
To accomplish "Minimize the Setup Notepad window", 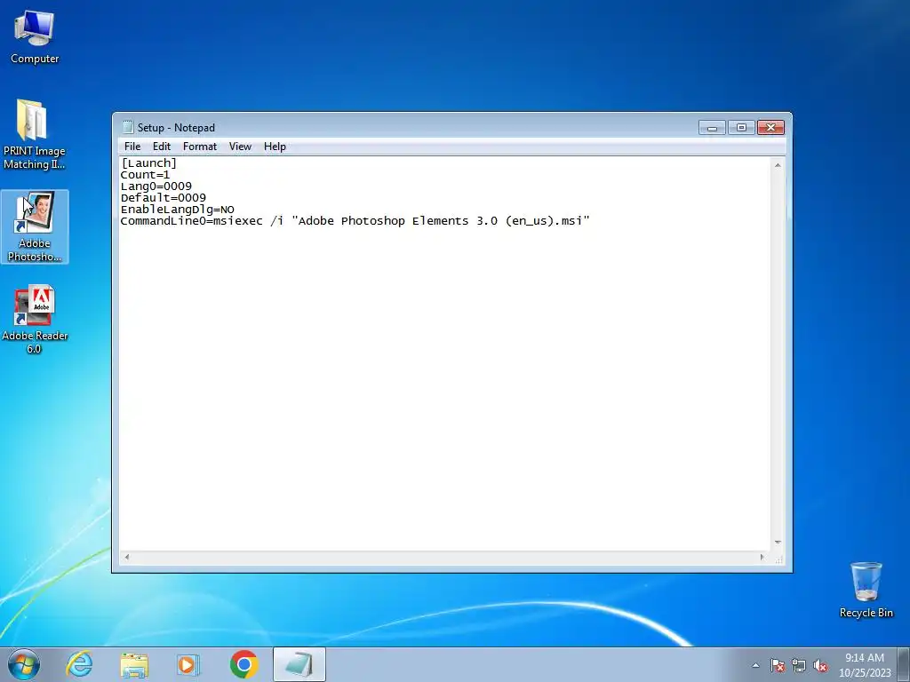I will 712,128.
